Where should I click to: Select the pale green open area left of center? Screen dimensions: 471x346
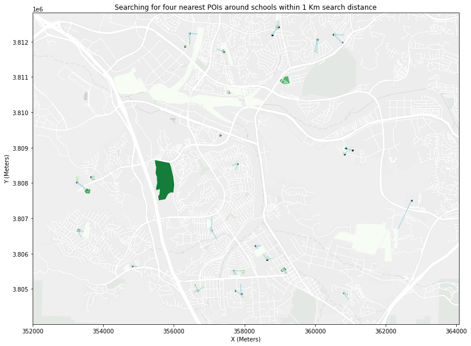coord(129,83)
